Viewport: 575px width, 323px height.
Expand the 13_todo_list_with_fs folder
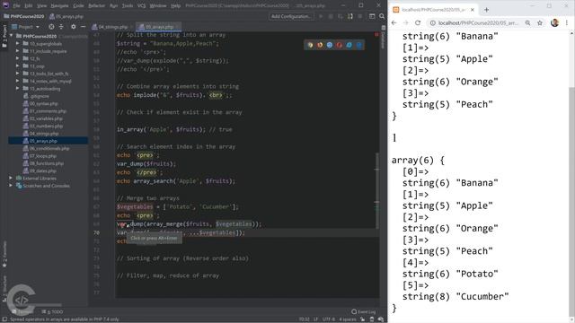[18, 74]
